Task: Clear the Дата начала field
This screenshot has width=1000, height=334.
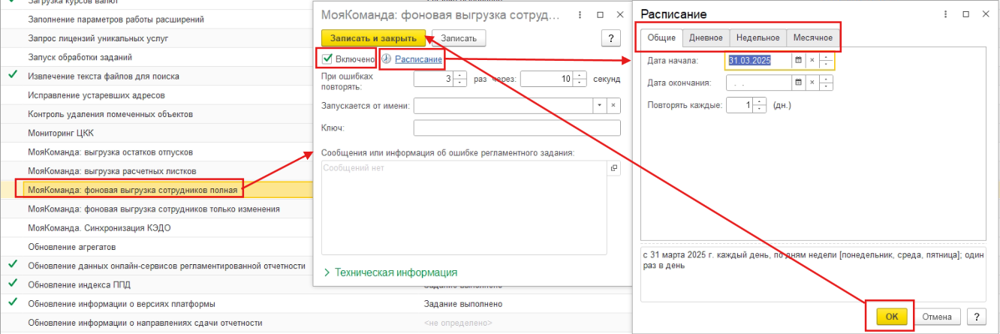Action: pos(812,61)
